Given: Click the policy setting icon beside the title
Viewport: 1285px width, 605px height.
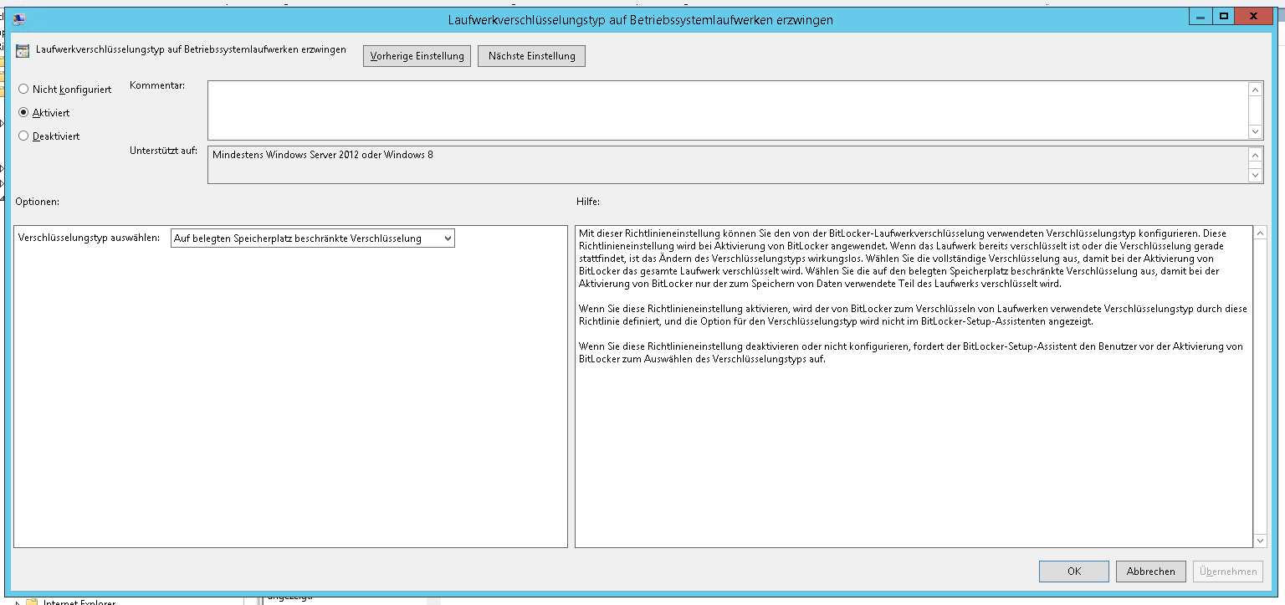Looking at the screenshot, I should (x=23, y=51).
